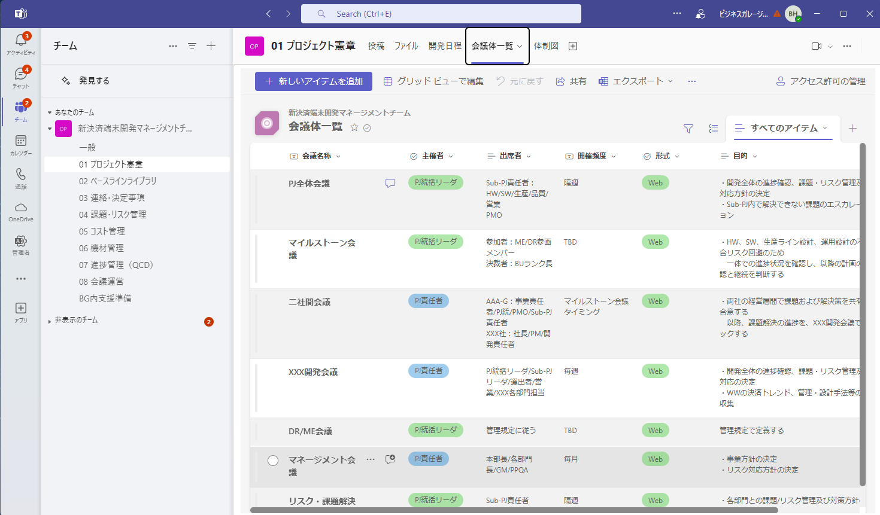Viewport: 880px width, 515px height.
Task: Open the meeting options dropdown arrow
Action: pyautogui.click(x=830, y=46)
